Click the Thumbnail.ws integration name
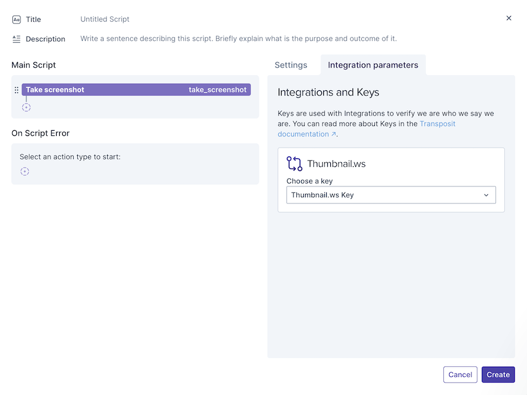Viewport: 527px width, 395px height. point(336,164)
